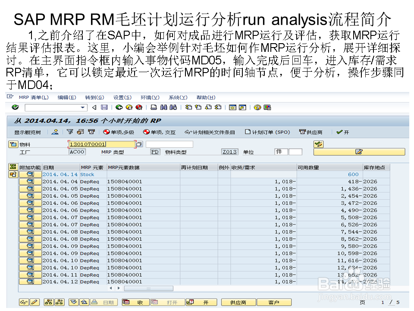Open the 环境(V) menu
This screenshot has height=311, width=414.
pos(150,97)
